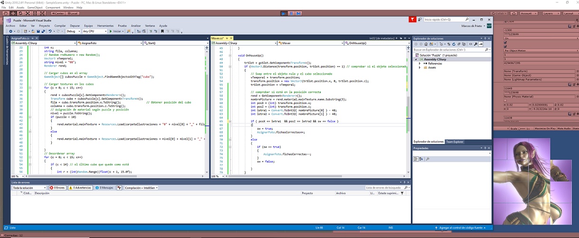The height and width of the screenshot is (238, 579).
Task: Click bookmark icon in Visual Studio toolbar
Action: (162, 31)
